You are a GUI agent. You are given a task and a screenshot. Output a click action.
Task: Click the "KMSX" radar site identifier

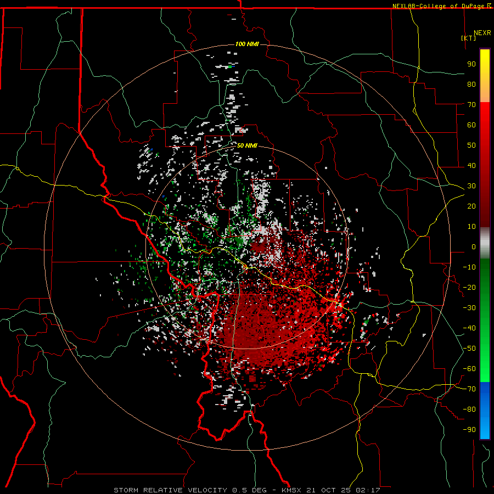pyautogui.click(x=291, y=490)
